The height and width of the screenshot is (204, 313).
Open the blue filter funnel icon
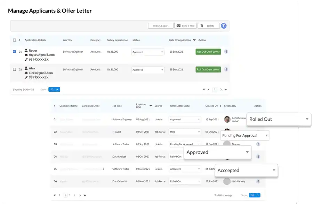223,25
